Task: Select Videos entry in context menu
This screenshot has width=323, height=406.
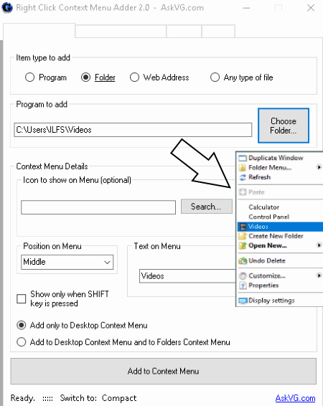Action: coord(280,227)
